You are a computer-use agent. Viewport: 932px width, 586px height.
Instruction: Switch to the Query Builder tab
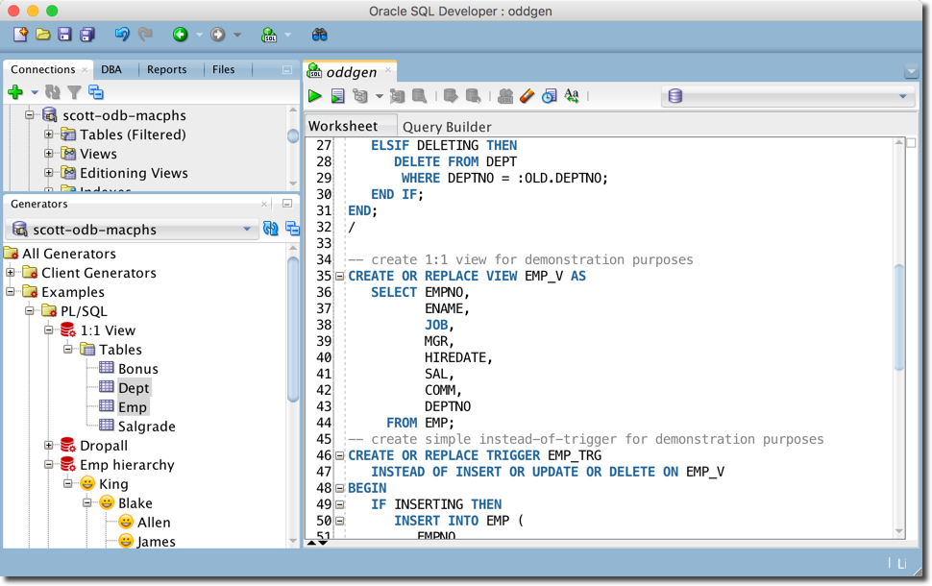447,127
